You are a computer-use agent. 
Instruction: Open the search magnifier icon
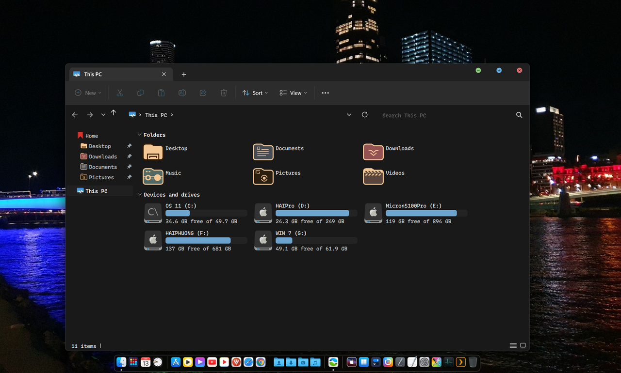[519, 115]
